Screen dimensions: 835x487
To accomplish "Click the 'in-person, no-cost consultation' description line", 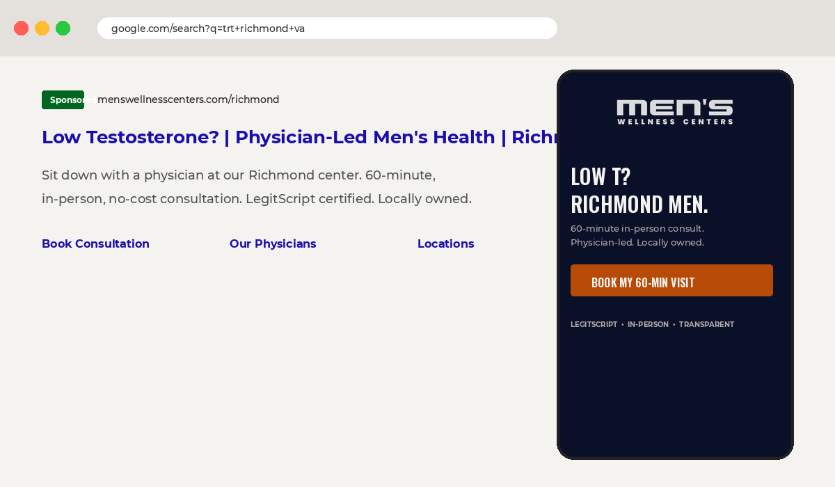I will coord(257,198).
